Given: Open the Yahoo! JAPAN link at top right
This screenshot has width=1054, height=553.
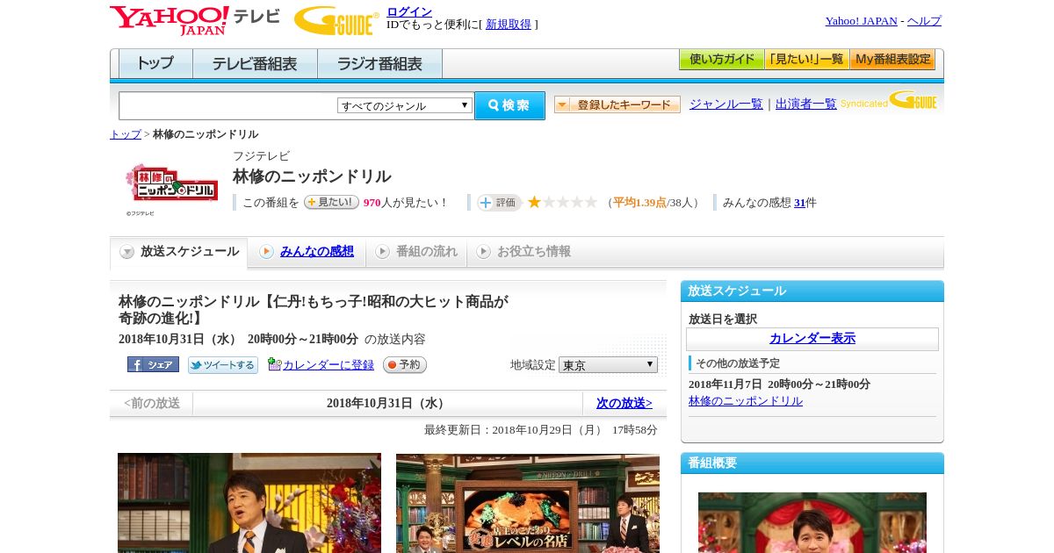Looking at the screenshot, I should pos(862,21).
